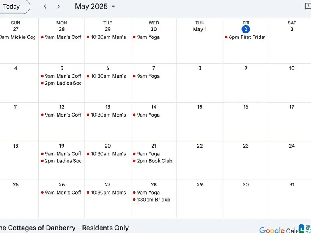Screen dimensions: 311x233
Task: Click the Greater Alabama MLS house icon
Action: [302, 228]
